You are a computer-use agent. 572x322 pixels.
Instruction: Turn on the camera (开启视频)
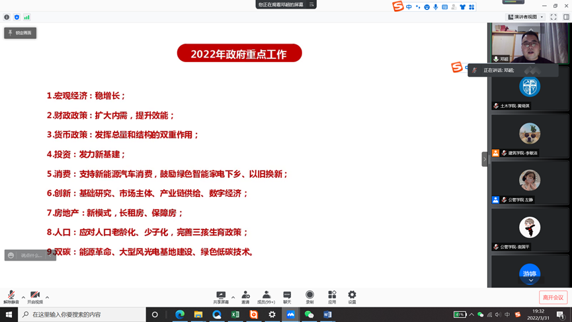point(35,296)
